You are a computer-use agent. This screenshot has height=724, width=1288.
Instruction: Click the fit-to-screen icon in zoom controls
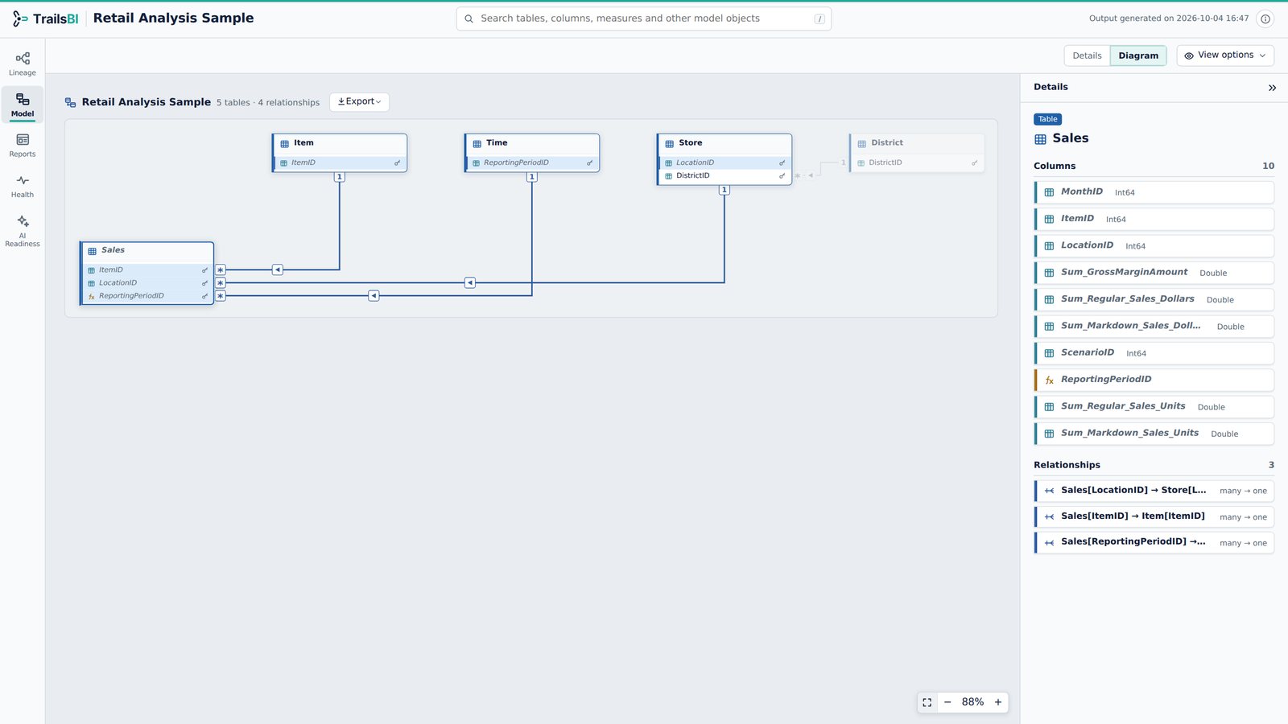927,702
